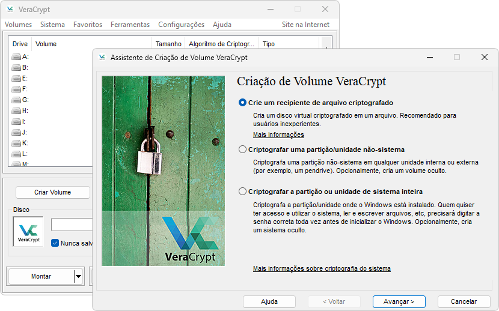Viewport: 499px width, 311px height.
Task: Open 'Site na Internet' menu item
Action: point(305,25)
